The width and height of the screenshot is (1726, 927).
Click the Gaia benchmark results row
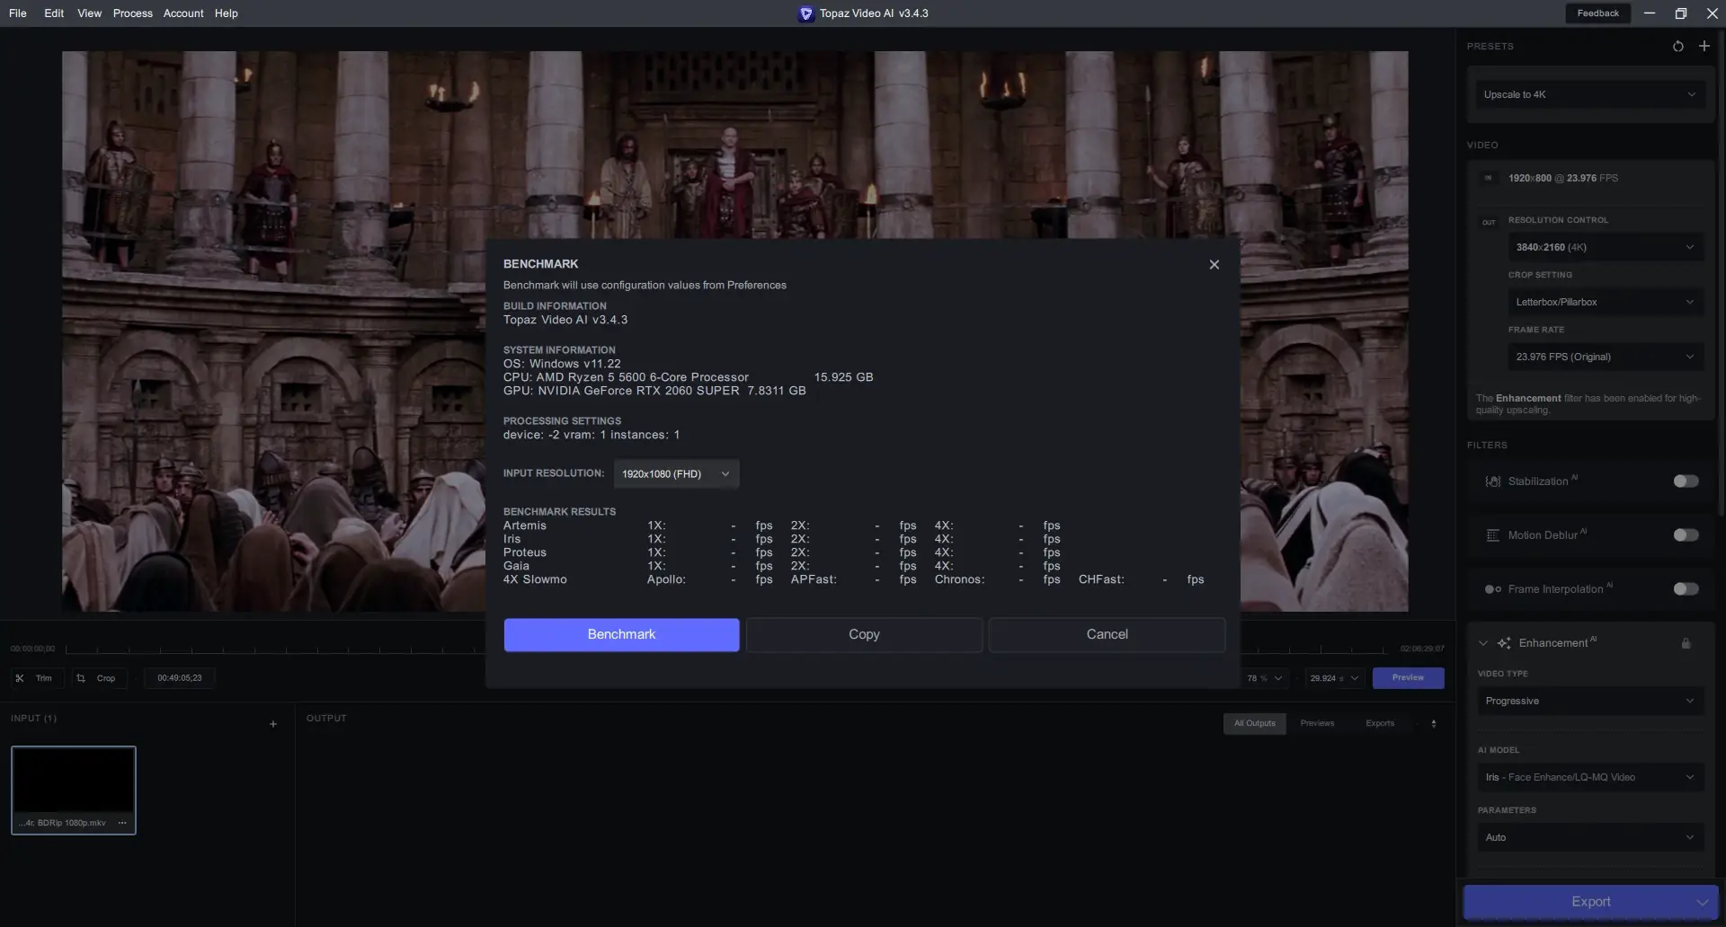[x=782, y=566]
